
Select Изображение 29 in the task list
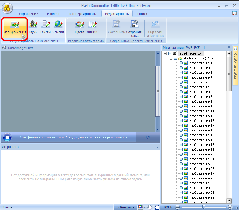pos(202,197)
